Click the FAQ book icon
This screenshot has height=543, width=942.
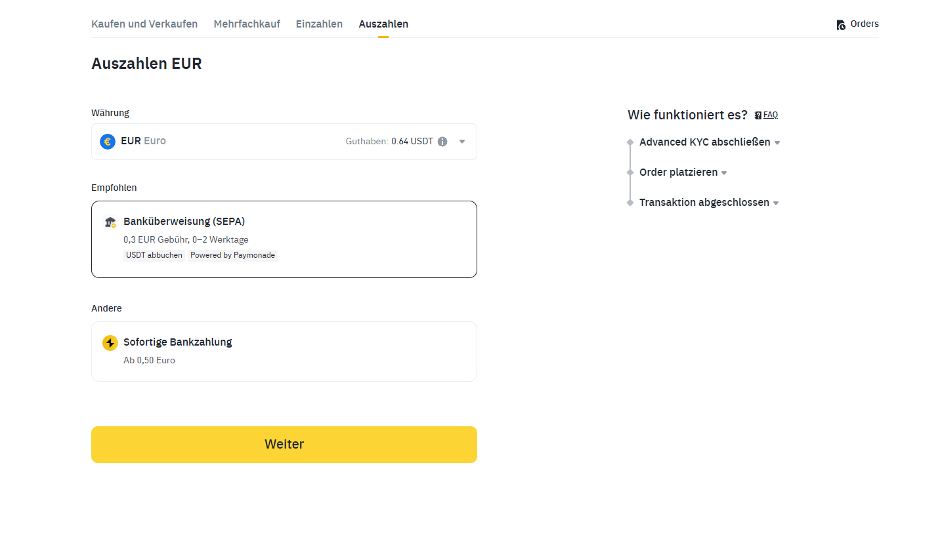[758, 115]
